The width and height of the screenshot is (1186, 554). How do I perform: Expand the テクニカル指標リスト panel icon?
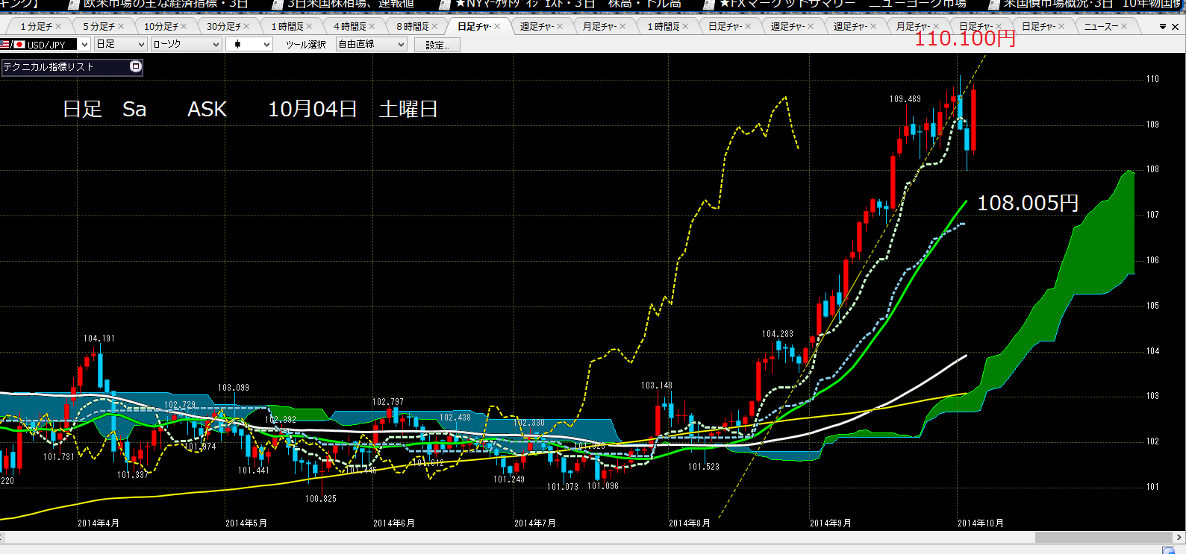[135, 66]
